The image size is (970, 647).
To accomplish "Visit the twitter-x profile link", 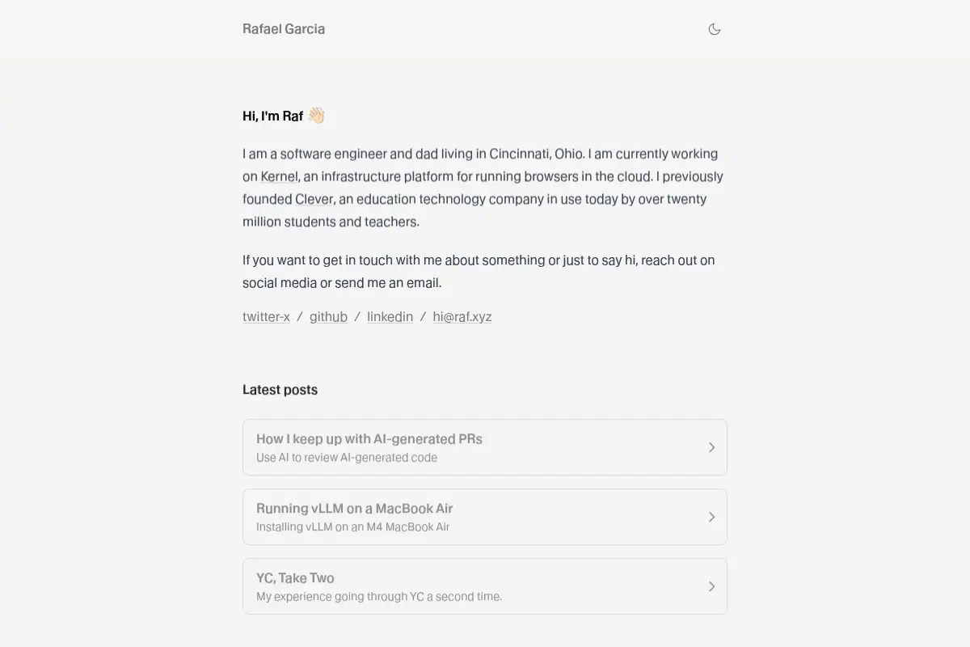I will click(266, 317).
